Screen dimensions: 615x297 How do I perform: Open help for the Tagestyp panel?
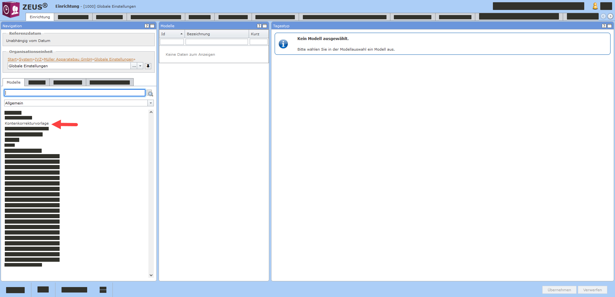tap(604, 26)
